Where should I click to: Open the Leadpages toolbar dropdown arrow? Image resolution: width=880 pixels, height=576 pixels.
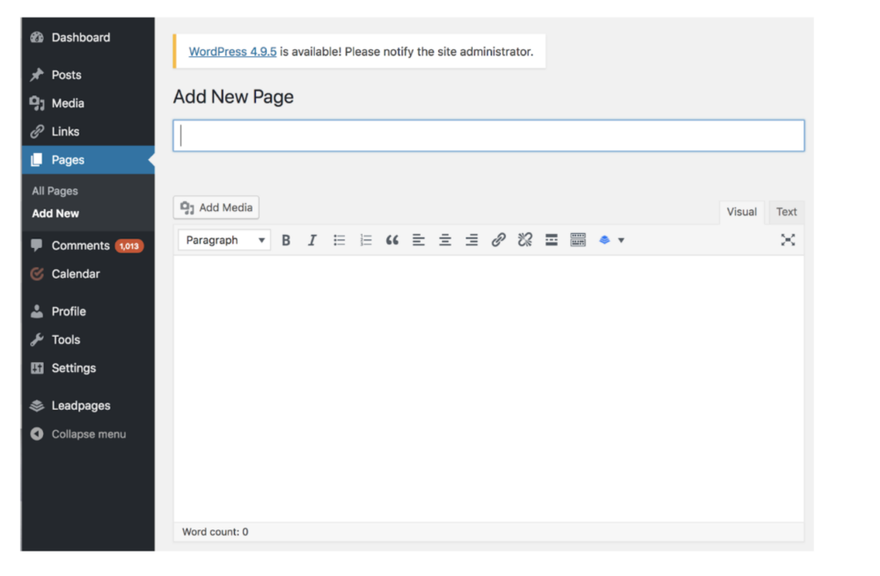click(621, 241)
